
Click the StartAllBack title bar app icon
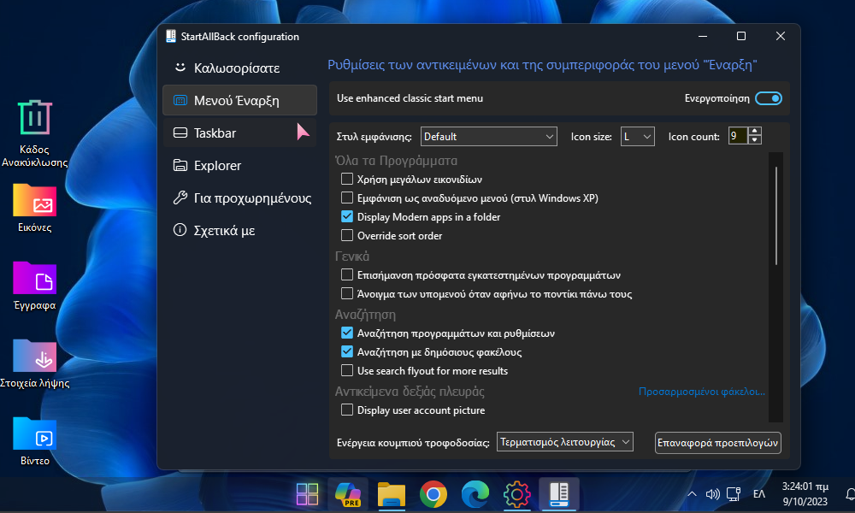coord(171,36)
